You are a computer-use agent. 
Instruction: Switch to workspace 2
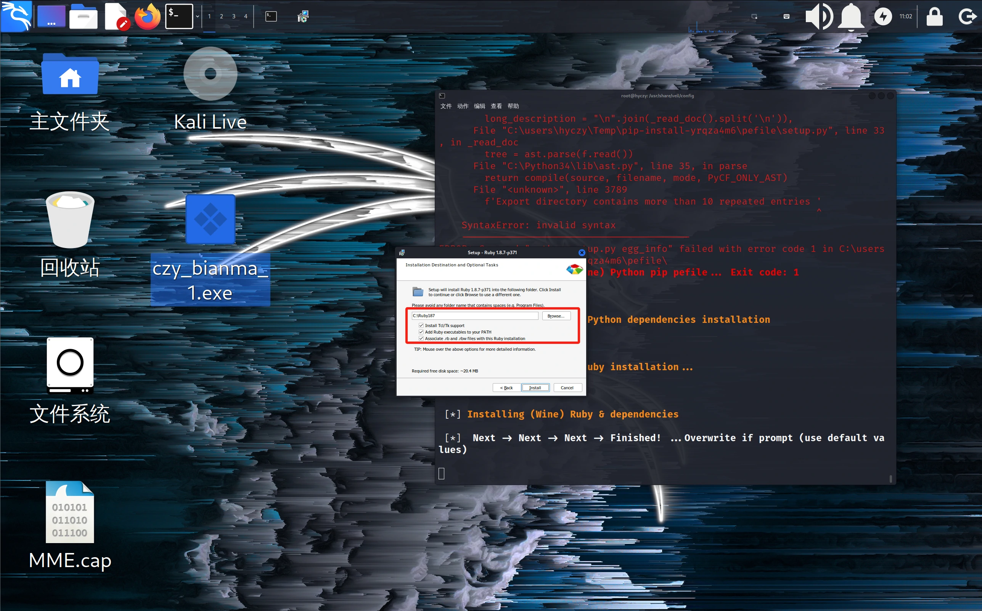coord(221,16)
